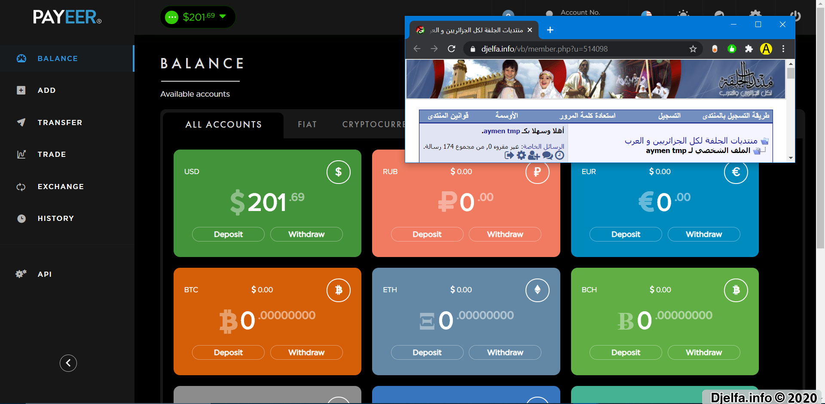Click the Add plus icon in sidebar
825x404 pixels.
pyautogui.click(x=21, y=90)
